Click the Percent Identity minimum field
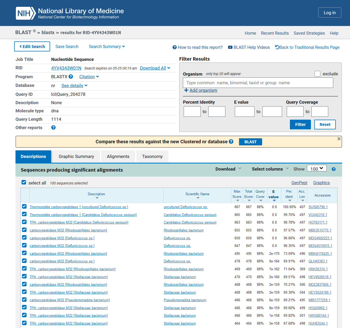 pyautogui.click(x=192, y=112)
